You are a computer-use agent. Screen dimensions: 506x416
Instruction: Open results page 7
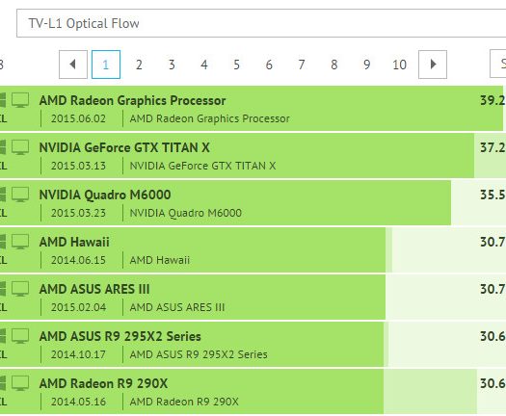point(302,65)
